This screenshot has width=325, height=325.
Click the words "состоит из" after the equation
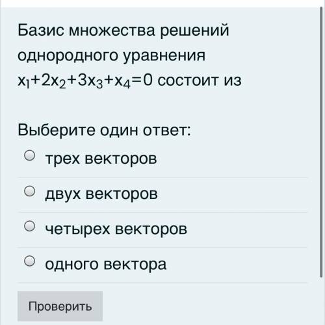pos(200,81)
